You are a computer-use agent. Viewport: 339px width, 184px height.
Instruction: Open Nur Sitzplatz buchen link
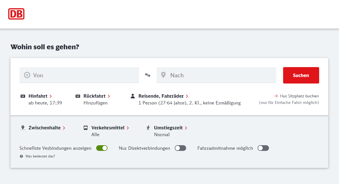point(296,96)
